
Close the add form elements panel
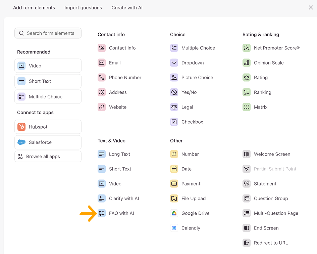pyautogui.click(x=311, y=7)
